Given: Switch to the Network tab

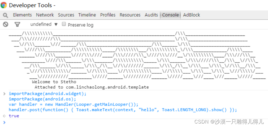Looking at the screenshot, I should pyautogui.click(x=45, y=15).
